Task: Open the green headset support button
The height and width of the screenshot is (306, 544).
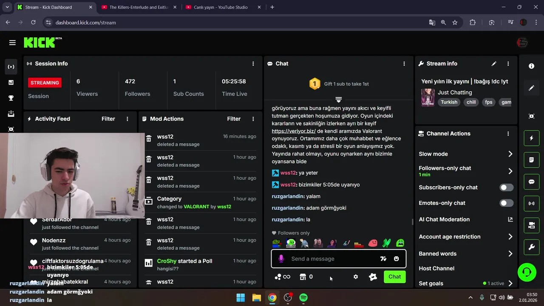Action: point(527,272)
